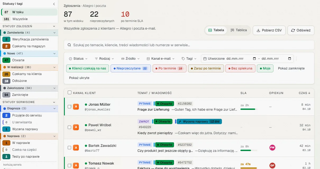Click the Odśwież button
This screenshot has height=169, width=320.
point(301,30)
